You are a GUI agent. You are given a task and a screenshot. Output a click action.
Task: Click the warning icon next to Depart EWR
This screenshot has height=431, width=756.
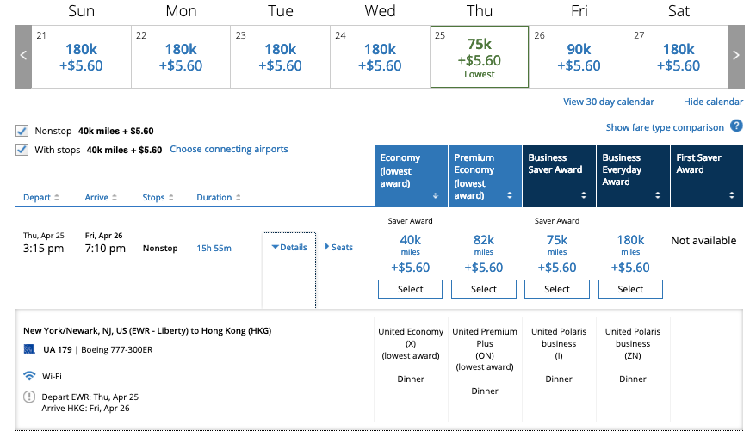(29, 397)
